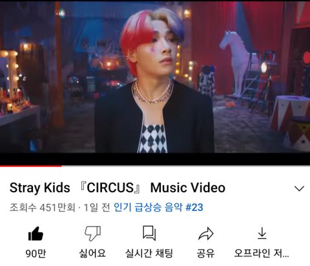
Task: Click the 1일 전 upload date text
Action: click(97, 208)
